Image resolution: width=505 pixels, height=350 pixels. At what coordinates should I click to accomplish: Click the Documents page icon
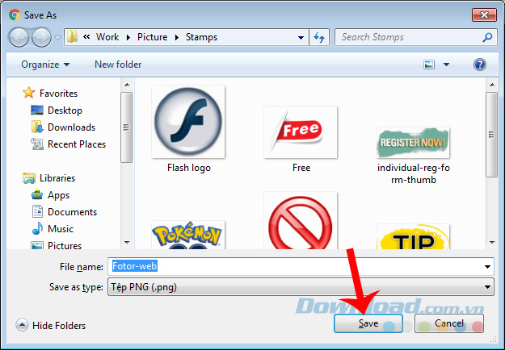pyautogui.click(x=37, y=211)
